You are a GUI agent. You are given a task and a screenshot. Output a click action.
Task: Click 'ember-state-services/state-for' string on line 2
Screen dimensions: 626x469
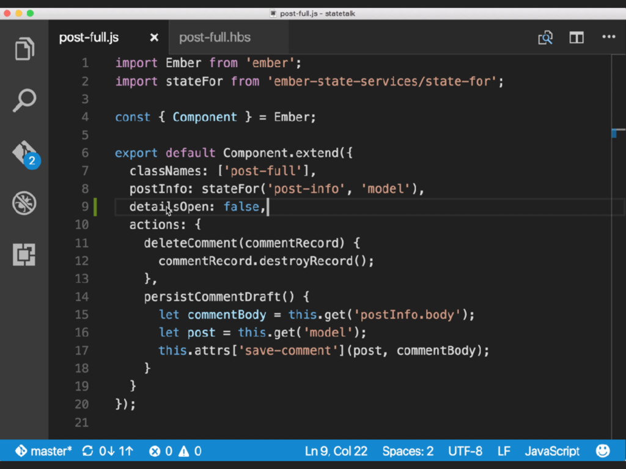(x=382, y=81)
